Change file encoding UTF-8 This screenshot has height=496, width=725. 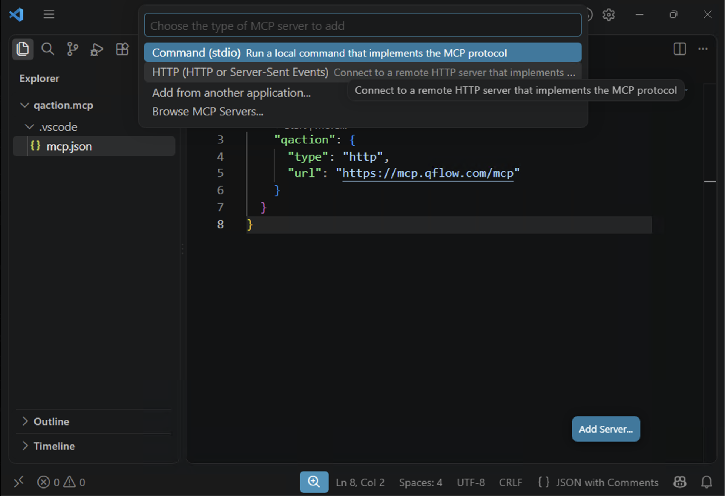click(x=471, y=482)
